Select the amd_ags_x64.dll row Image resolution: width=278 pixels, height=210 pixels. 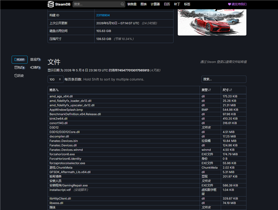(147, 96)
